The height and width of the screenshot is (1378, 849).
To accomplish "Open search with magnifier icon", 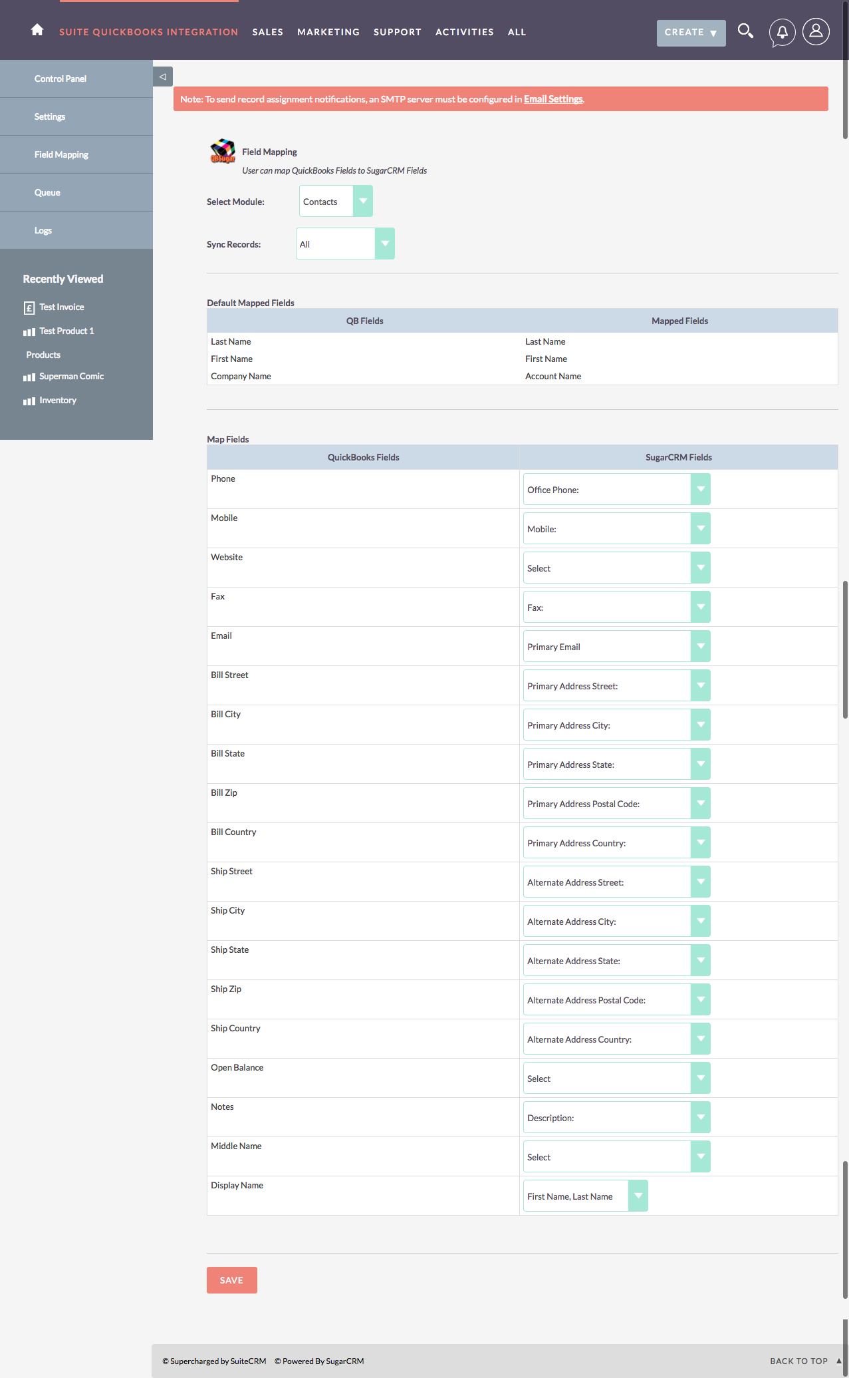I will 745,31.
